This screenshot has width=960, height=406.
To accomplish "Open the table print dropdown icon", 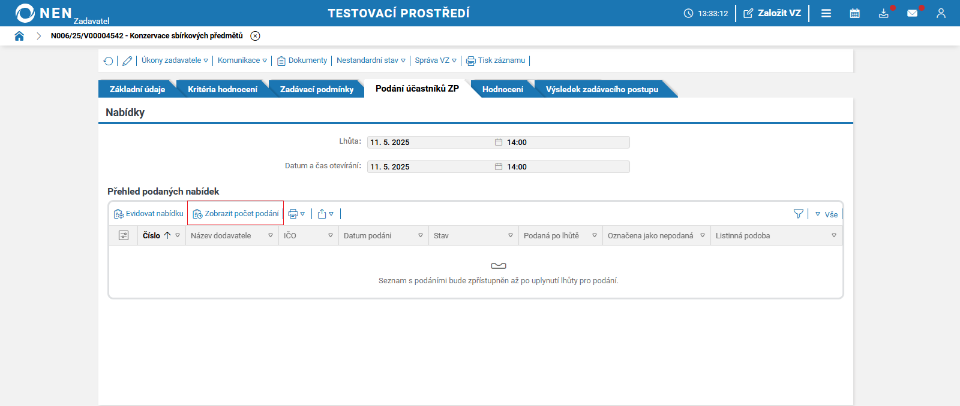I will coord(296,214).
